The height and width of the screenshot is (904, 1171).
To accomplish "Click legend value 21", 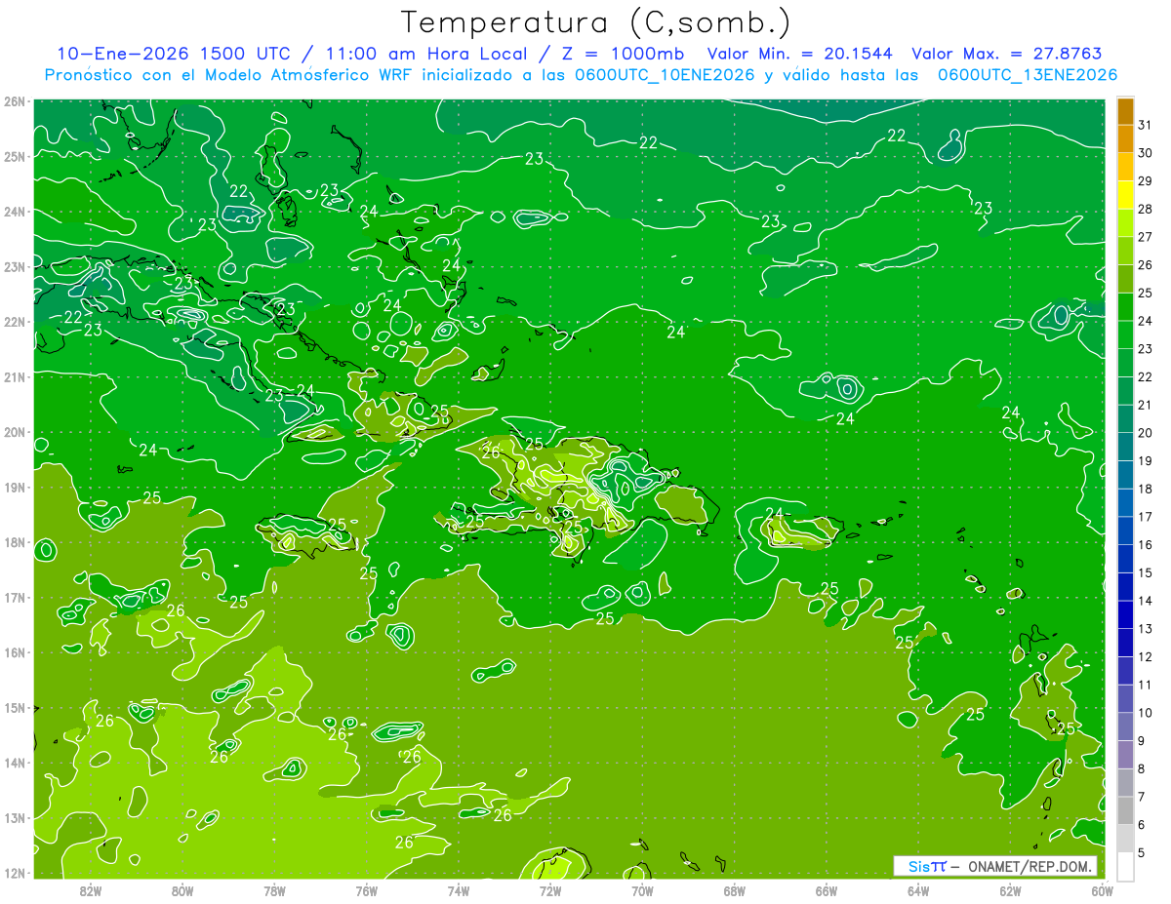I will click(1146, 406).
